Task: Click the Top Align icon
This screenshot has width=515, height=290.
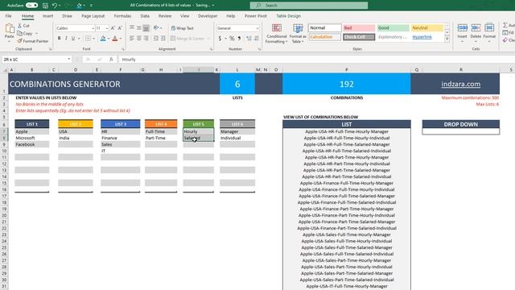Action: pyautogui.click(x=132, y=28)
